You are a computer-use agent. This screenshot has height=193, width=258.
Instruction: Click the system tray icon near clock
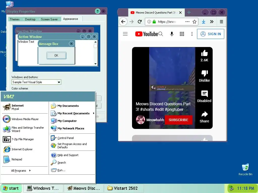231,188
